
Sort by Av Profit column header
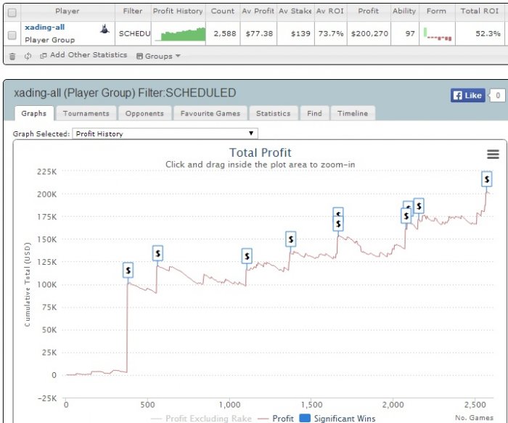click(258, 11)
